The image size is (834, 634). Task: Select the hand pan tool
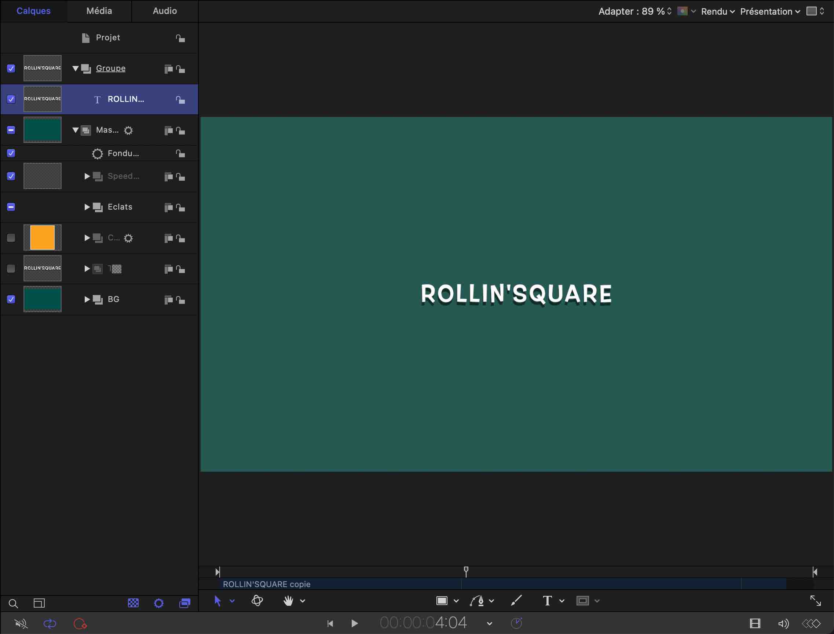(x=288, y=601)
